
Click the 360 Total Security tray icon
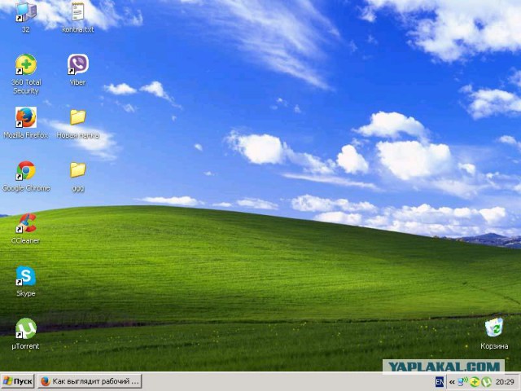click(474, 382)
